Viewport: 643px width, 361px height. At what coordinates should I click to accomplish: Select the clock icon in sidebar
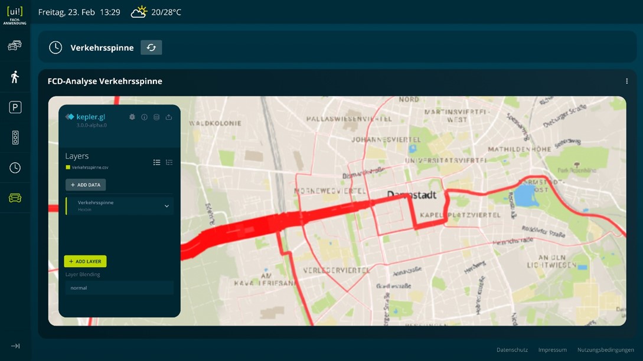[x=15, y=168]
